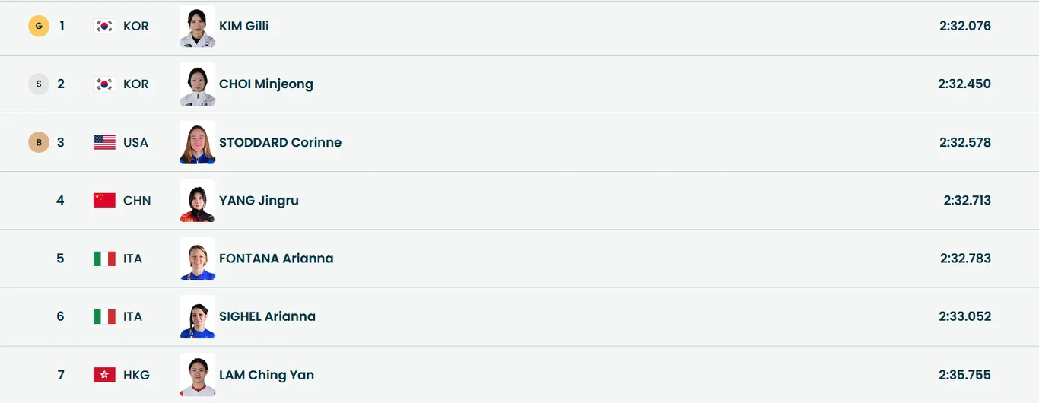
Task: Open CHOI Minjeong athlete profile link
Action: pyautogui.click(x=265, y=84)
